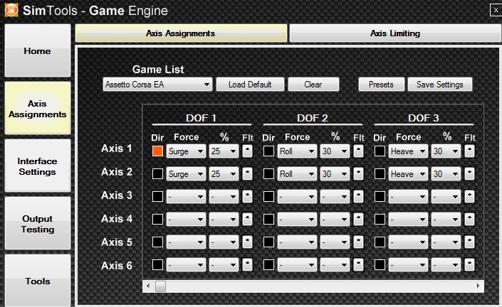This screenshot has height=307, width=502.
Task: Open the Interface Settings sidebar section
Action: (x=37, y=166)
